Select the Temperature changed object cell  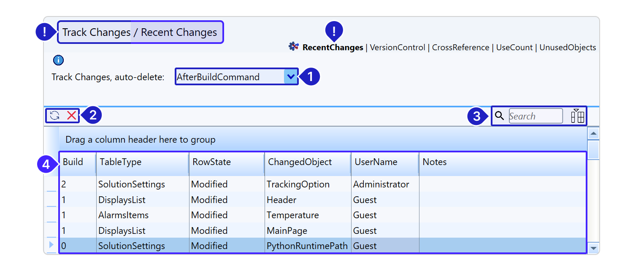[x=292, y=215]
